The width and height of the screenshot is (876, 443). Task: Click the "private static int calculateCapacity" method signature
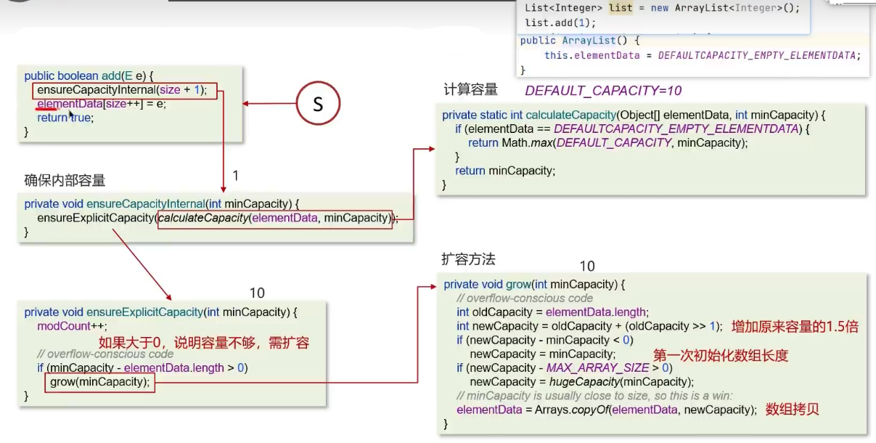634,115
